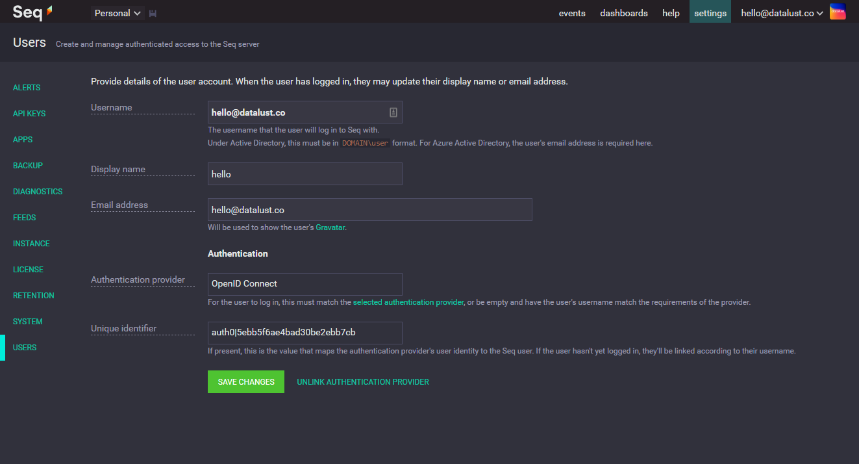Select USERS in the sidebar
The height and width of the screenshot is (464, 859).
25,348
